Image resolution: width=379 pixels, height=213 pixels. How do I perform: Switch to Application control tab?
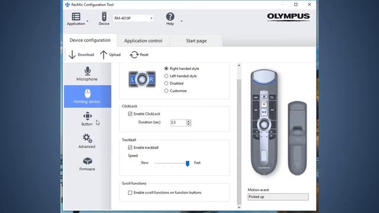[143, 41]
